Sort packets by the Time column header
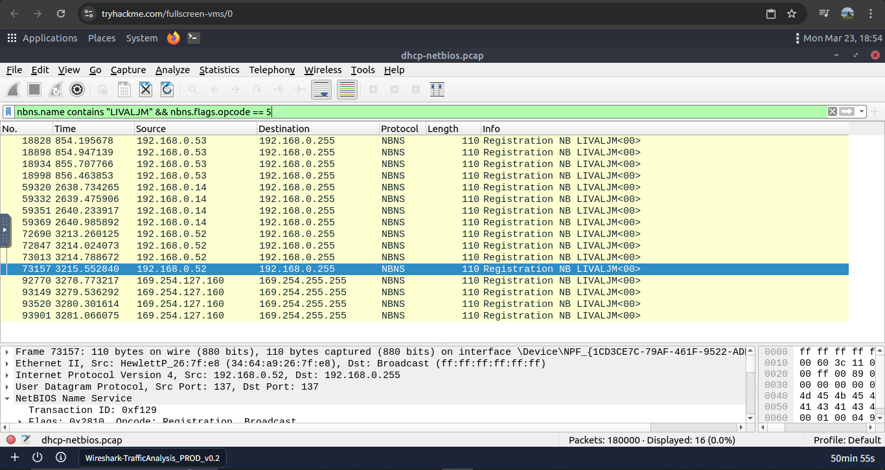Image resolution: width=885 pixels, height=470 pixels. [93, 129]
